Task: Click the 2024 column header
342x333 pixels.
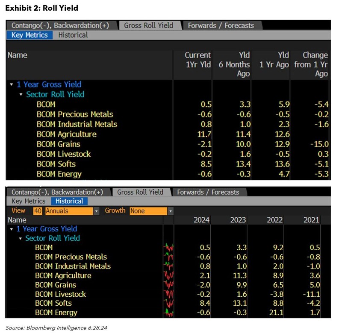Action: coord(201,220)
